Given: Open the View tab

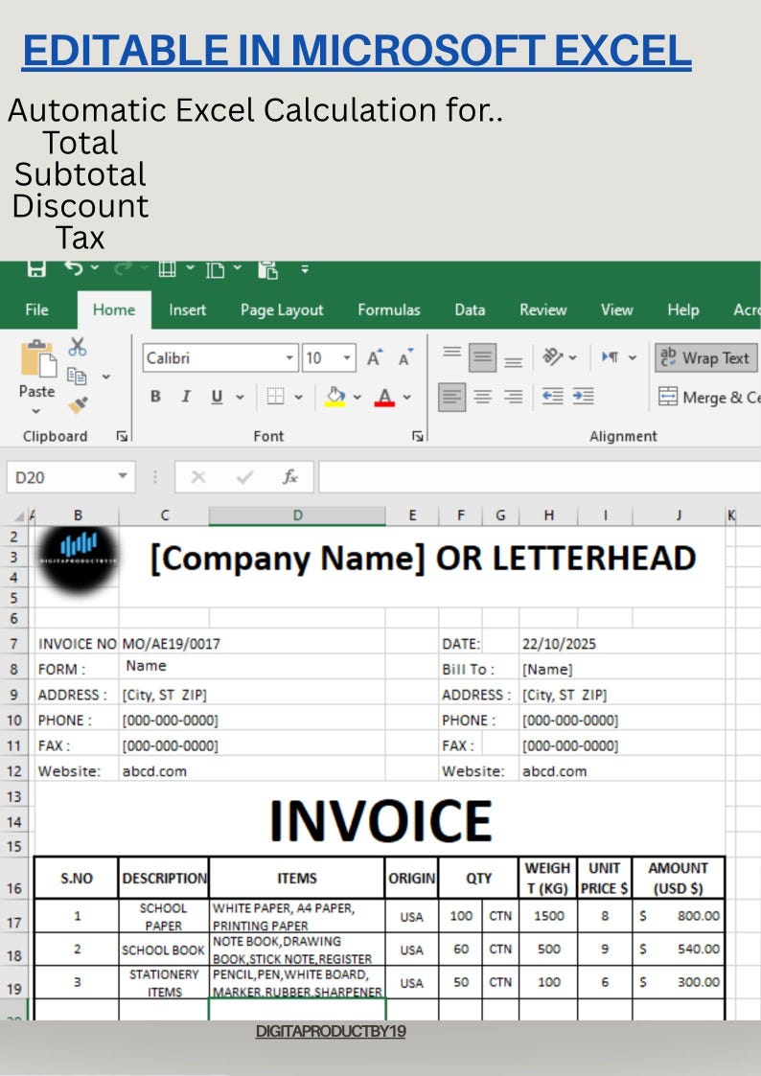Looking at the screenshot, I should pyautogui.click(x=617, y=310).
